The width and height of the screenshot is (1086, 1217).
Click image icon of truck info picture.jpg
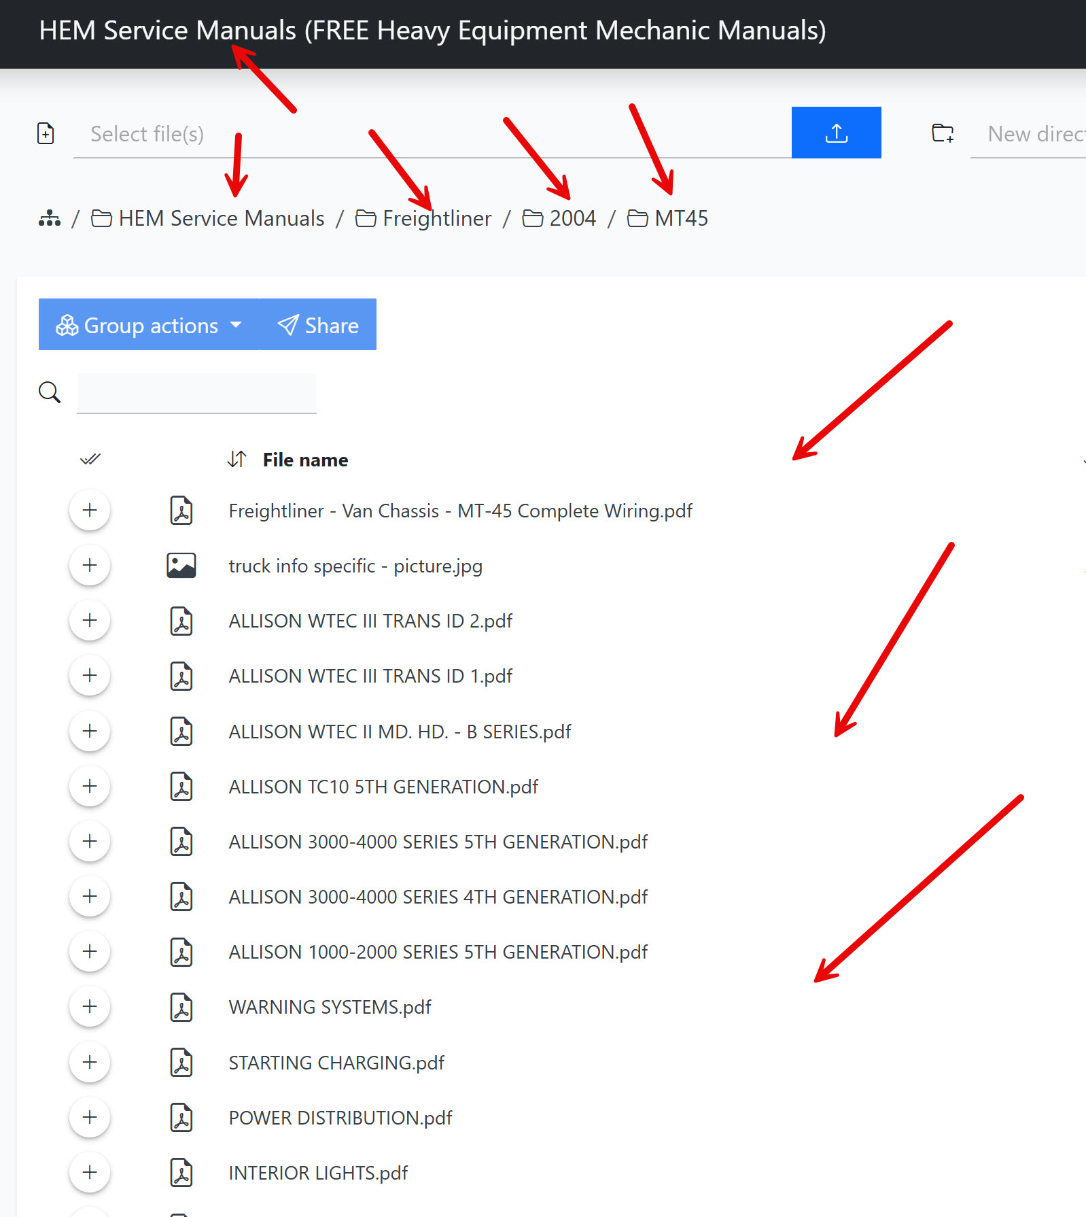pyautogui.click(x=181, y=565)
